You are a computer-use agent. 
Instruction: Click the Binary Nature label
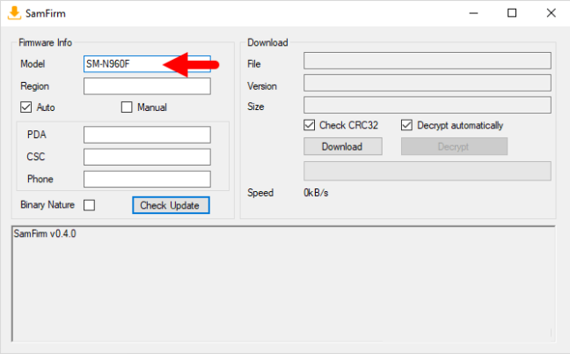[x=47, y=205]
